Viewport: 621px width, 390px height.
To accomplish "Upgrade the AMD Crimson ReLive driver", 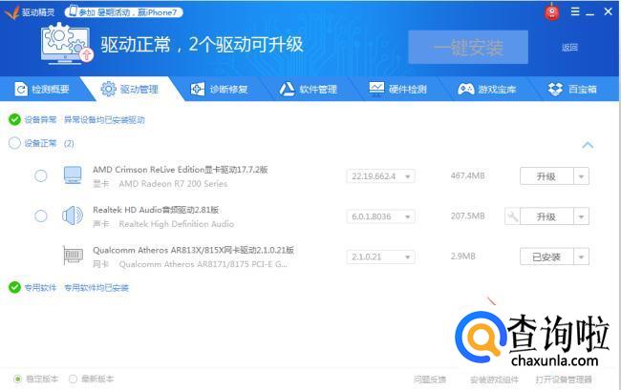I will pos(546,176).
